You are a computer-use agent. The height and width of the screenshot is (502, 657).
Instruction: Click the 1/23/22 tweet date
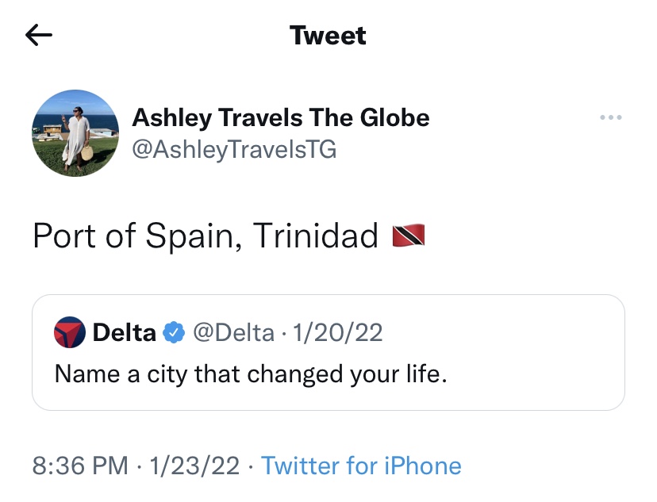[194, 466]
